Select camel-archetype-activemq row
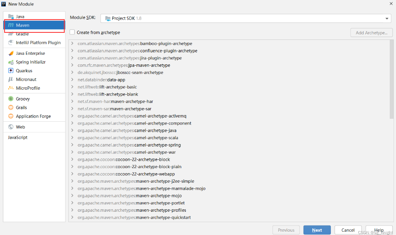Screen dimensions: 396x235 pos(229,116)
